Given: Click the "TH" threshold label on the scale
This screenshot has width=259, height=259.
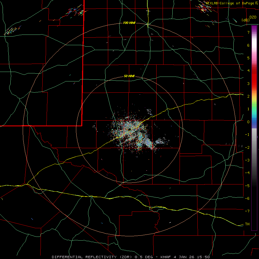Looking at the screenshot, I should point(247,224).
